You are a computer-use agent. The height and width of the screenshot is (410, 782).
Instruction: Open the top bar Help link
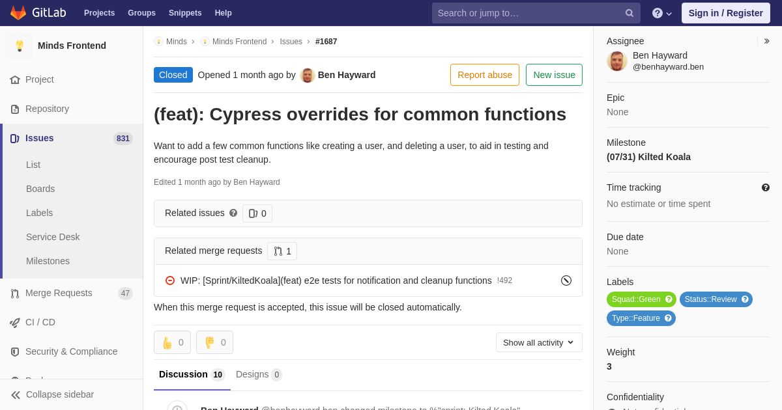(224, 13)
